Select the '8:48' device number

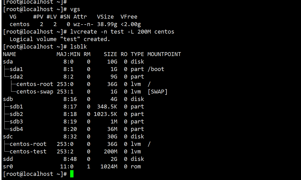click(70, 159)
